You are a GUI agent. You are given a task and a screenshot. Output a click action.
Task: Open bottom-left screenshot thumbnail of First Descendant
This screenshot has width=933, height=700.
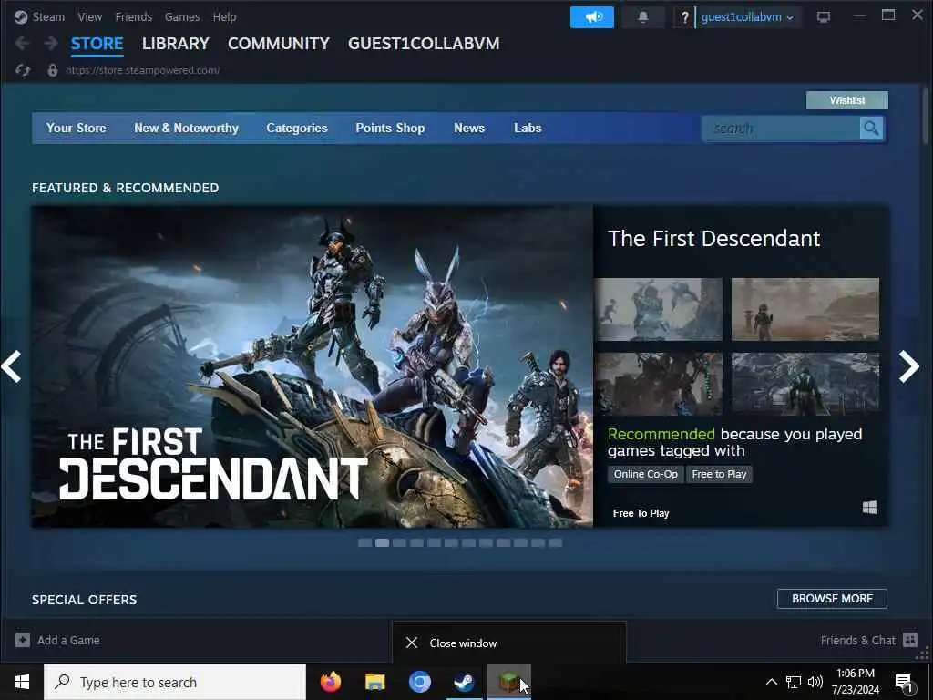659,384
